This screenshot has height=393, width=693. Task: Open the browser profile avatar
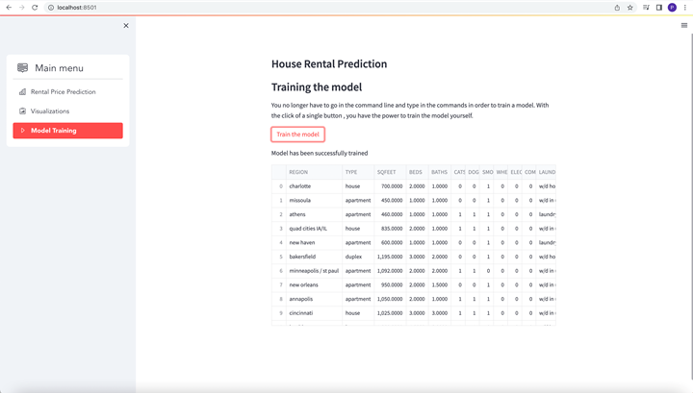coord(672,7)
